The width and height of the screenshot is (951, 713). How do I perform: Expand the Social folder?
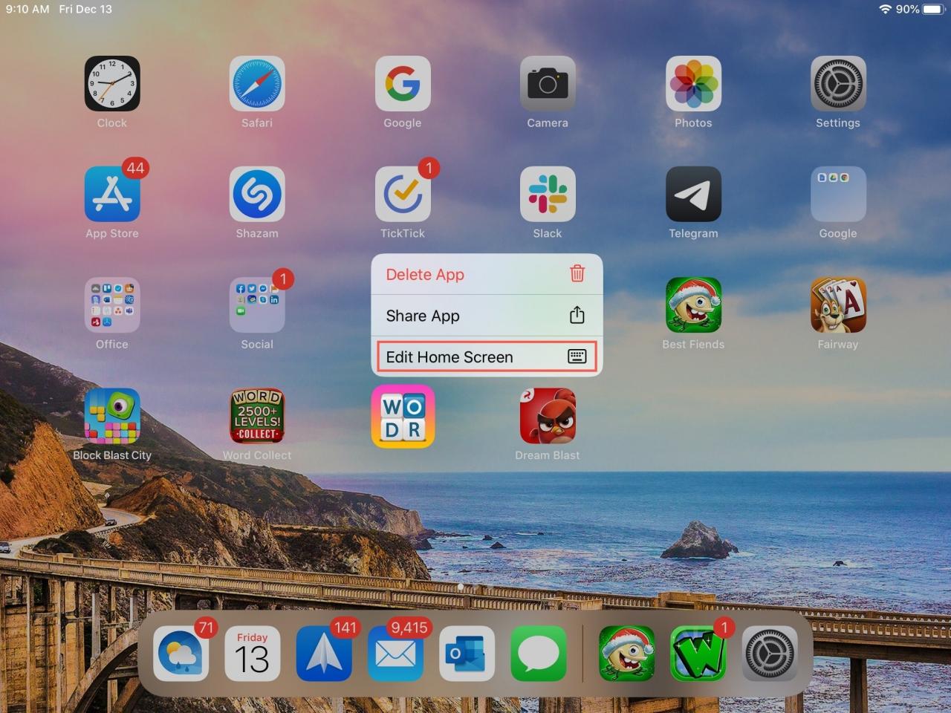tap(256, 305)
